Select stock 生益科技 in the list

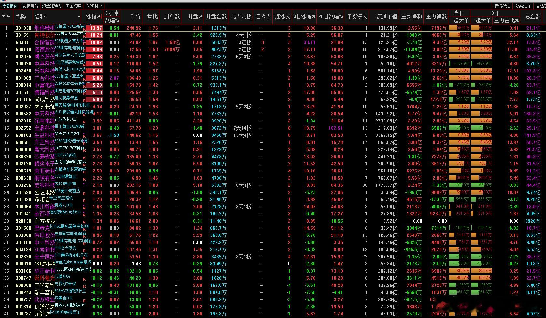45,135
